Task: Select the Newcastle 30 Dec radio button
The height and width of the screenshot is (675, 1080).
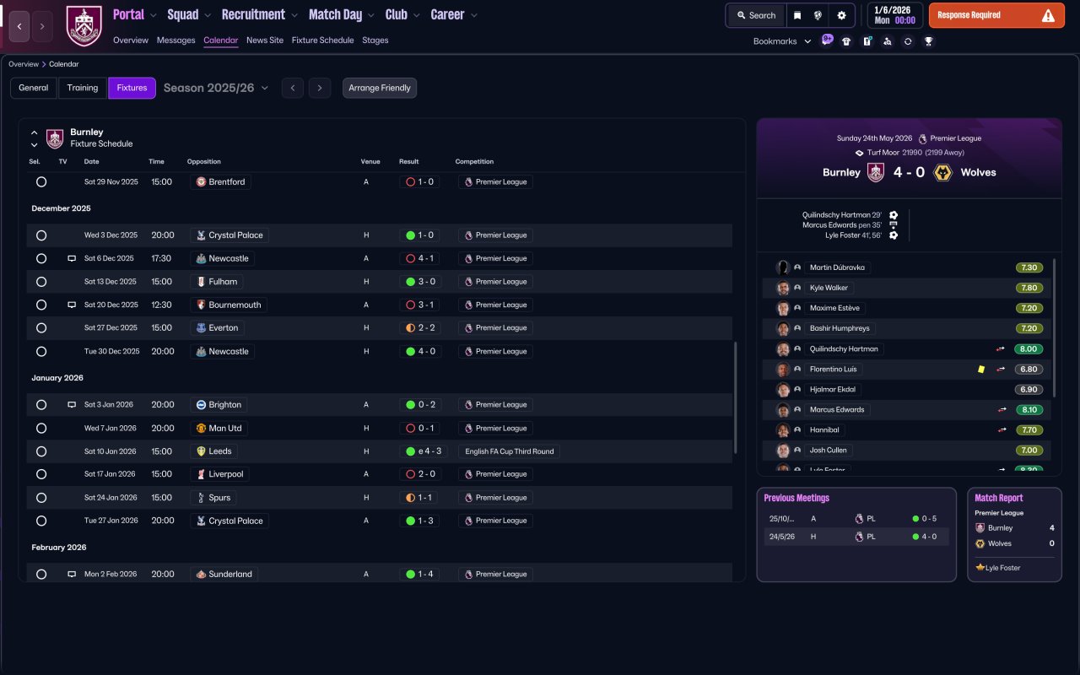Action: tap(41, 351)
